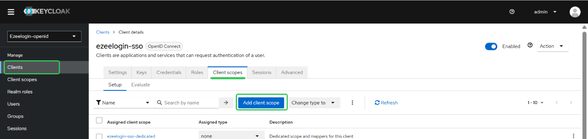The width and height of the screenshot is (588, 139).
Task: Open the Clients breadcrumb link
Action: [x=103, y=32]
